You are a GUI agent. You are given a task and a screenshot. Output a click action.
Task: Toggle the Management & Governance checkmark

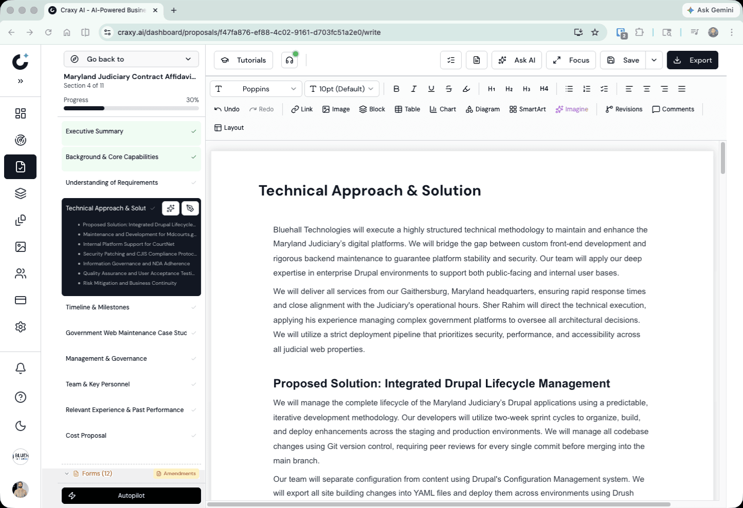[193, 359]
